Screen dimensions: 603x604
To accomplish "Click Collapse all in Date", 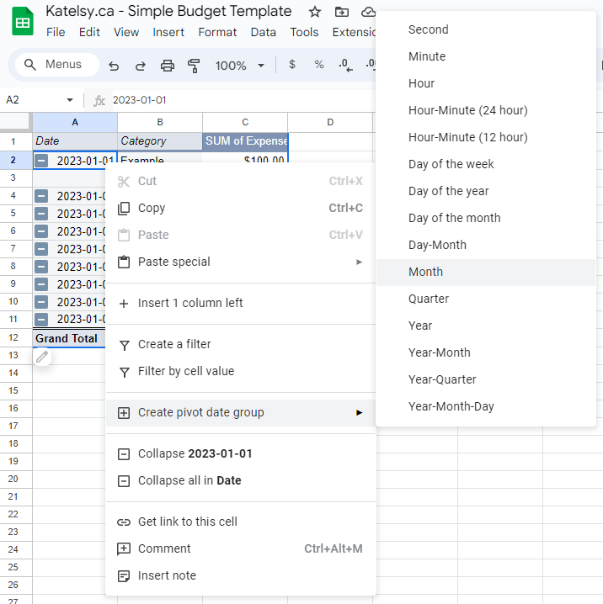I will [189, 481].
